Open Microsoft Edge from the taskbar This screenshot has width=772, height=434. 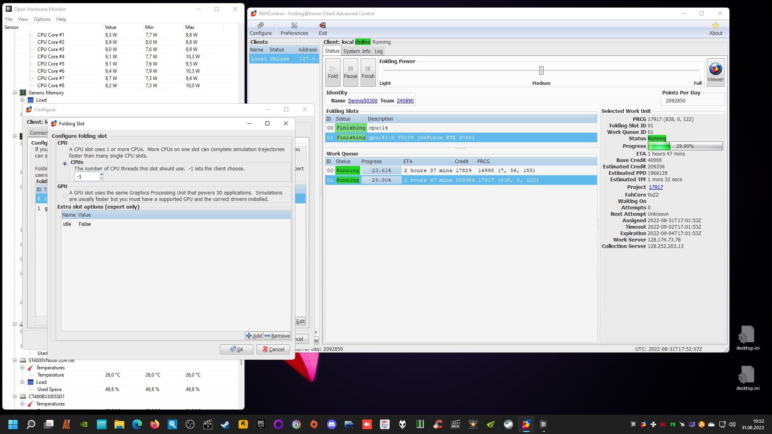pyautogui.click(x=137, y=424)
